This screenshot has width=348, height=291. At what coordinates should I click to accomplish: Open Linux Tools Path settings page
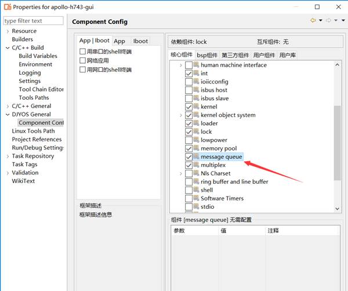point(33,131)
